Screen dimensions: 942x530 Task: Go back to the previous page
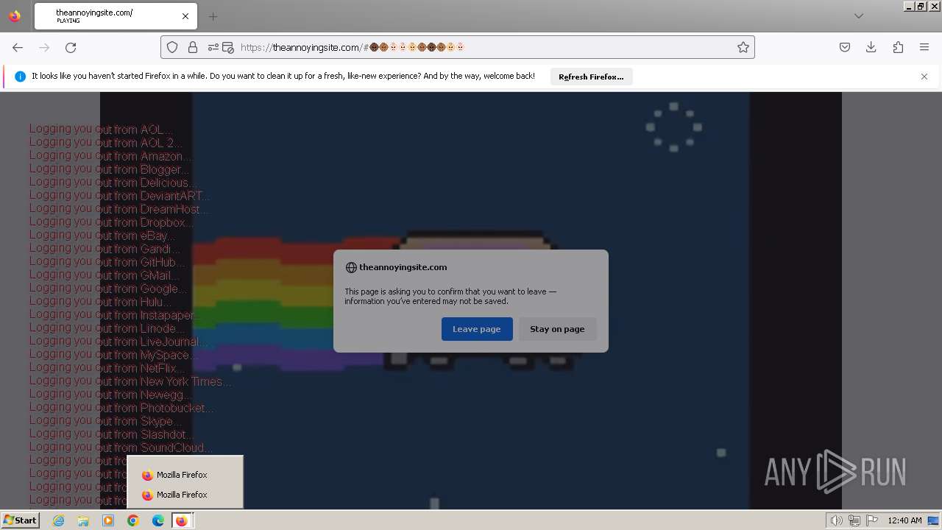pyautogui.click(x=18, y=47)
